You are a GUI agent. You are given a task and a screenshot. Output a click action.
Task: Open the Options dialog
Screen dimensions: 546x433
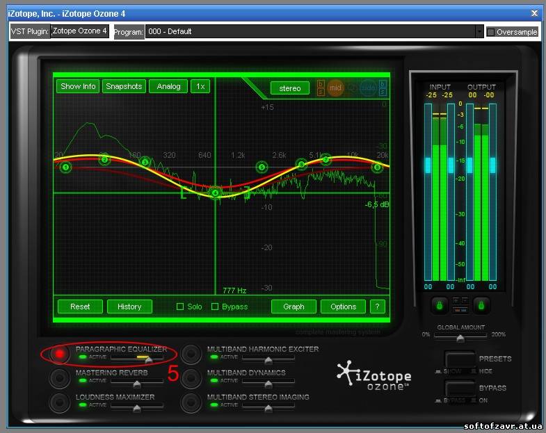coord(344,307)
